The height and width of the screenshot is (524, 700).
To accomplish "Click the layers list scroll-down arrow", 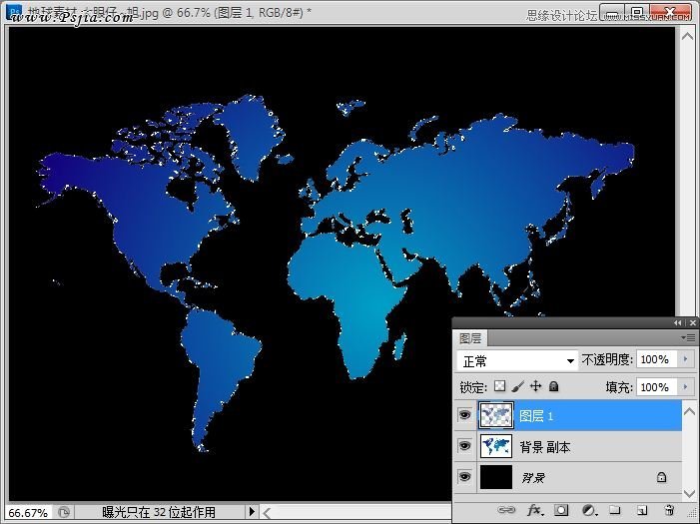I will pos(690,494).
